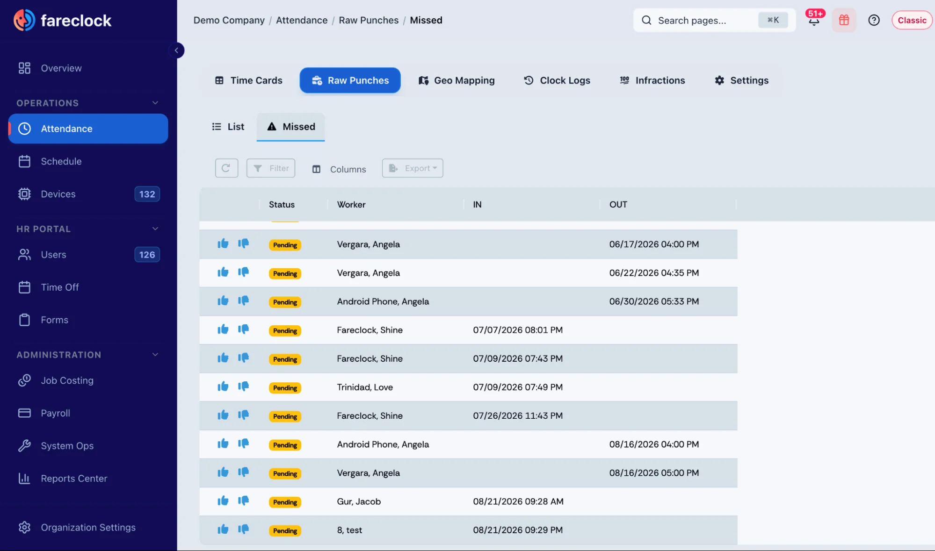Open the help question mark icon

pyautogui.click(x=874, y=20)
